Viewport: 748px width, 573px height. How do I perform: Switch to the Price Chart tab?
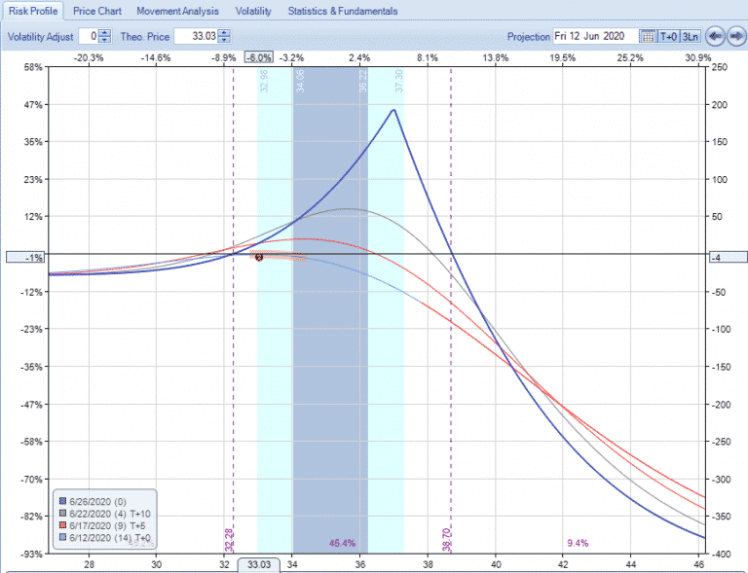[97, 12]
